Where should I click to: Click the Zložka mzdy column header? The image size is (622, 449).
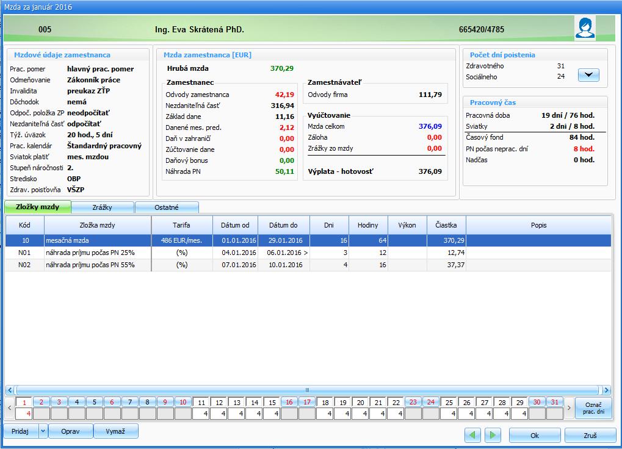(98, 225)
